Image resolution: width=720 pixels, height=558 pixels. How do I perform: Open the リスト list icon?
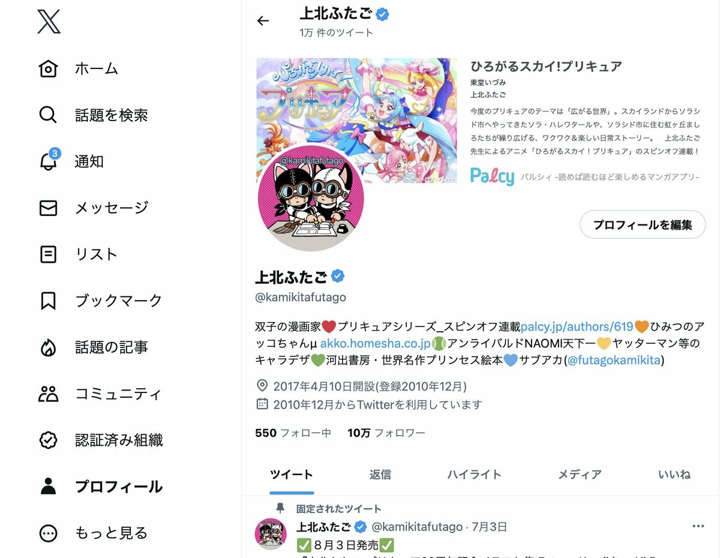(x=48, y=254)
